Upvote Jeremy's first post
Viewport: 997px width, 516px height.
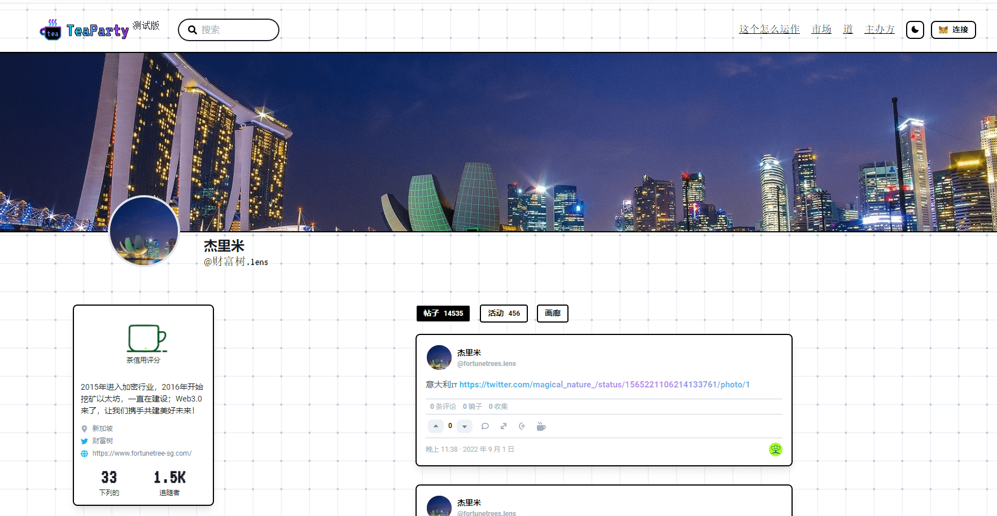pyautogui.click(x=435, y=426)
